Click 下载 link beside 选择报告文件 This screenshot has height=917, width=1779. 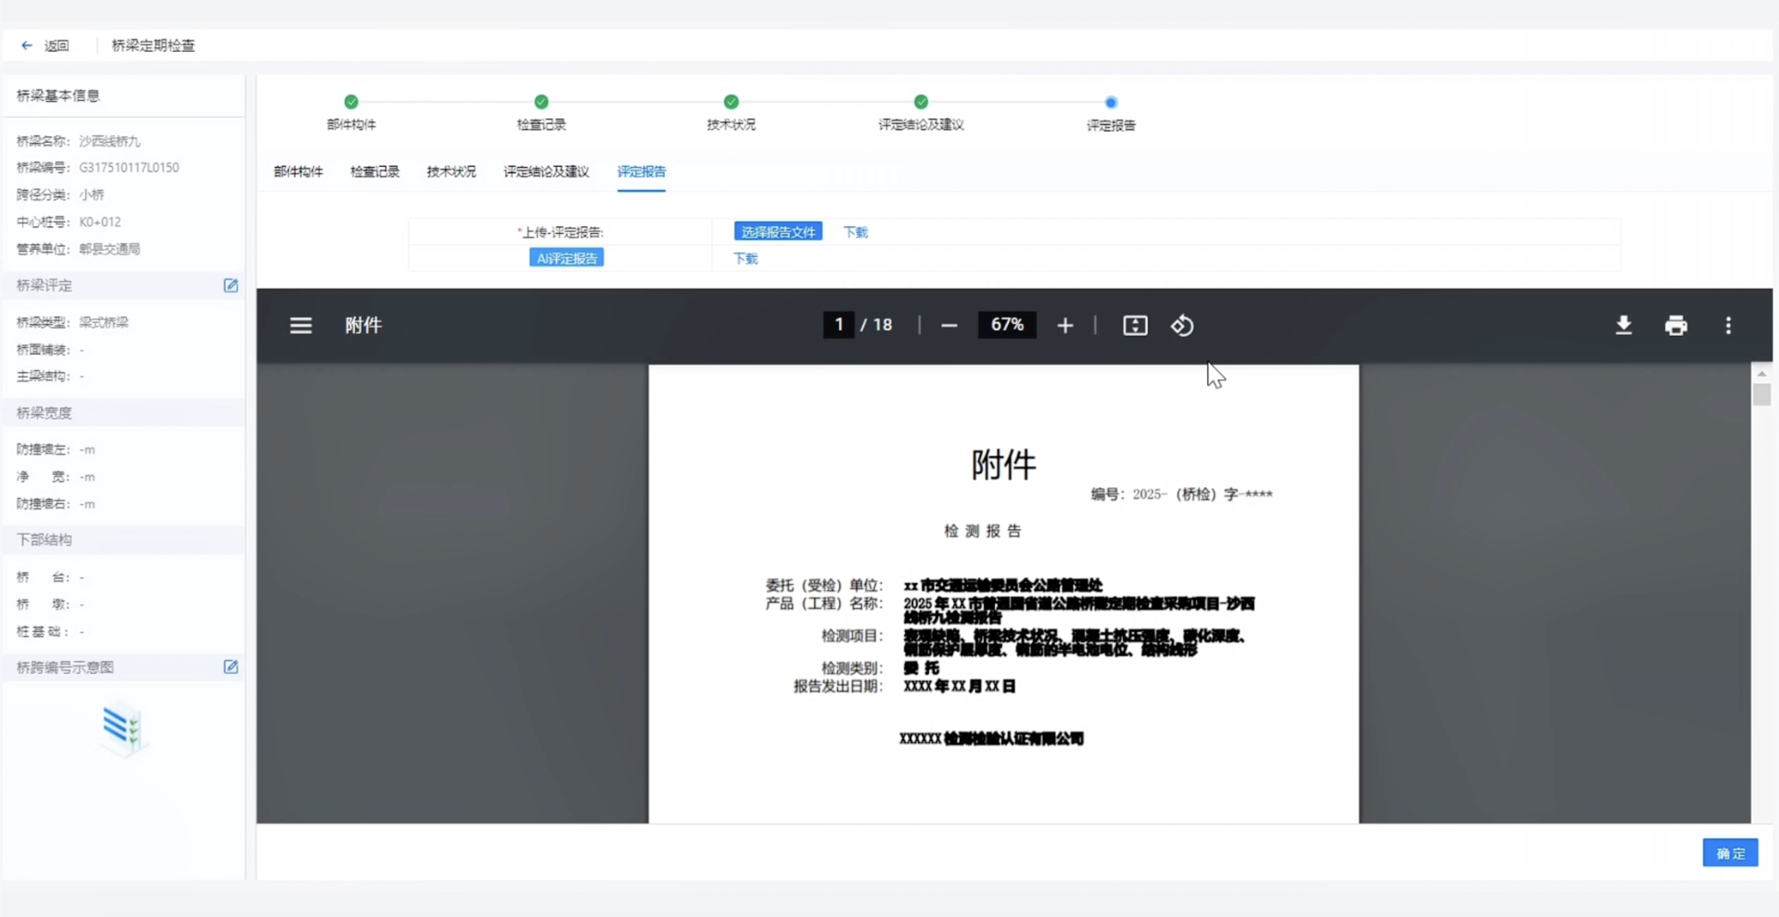click(855, 232)
